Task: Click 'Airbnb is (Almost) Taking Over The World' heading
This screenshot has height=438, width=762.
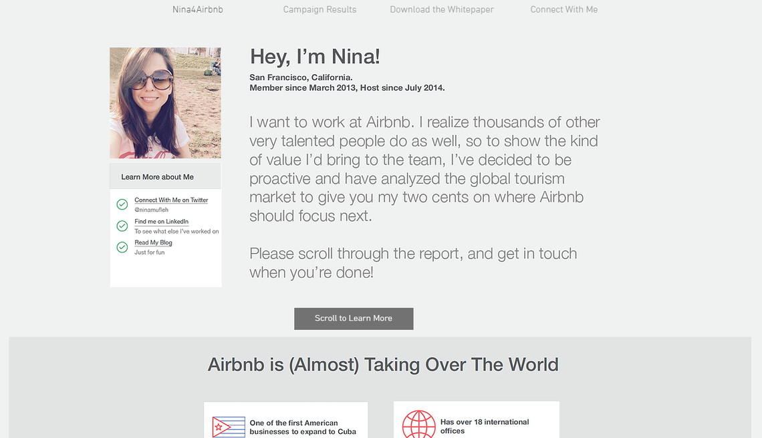Action: click(383, 365)
